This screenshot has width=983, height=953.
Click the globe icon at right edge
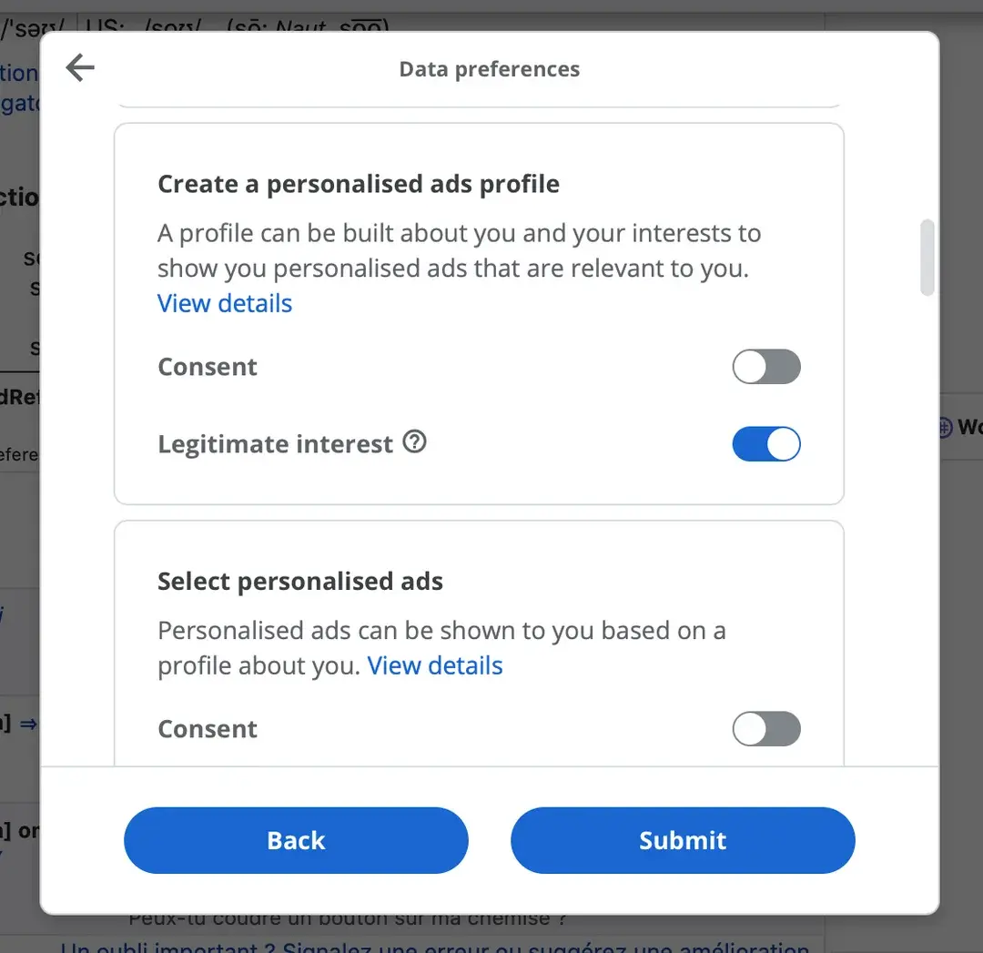[x=944, y=426]
